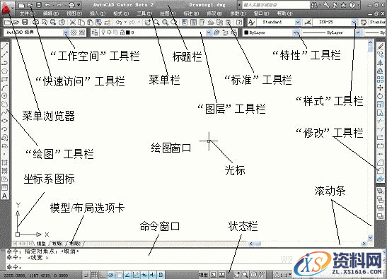The height and width of the screenshot is (279, 387).
Task: Open the 格式 (Format) menu
Action: tap(121, 13)
